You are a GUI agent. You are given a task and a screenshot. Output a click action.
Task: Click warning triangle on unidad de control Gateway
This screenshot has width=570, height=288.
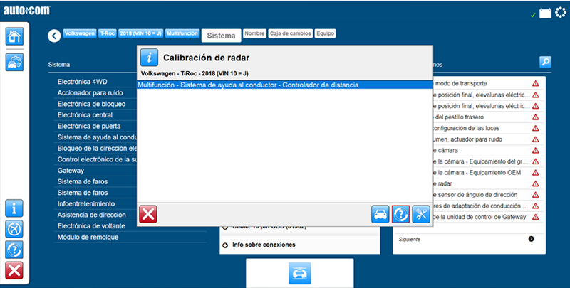click(x=535, y=217)
